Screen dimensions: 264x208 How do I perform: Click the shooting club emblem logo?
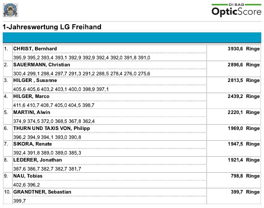pyautogui.click(x=11, y=10)
